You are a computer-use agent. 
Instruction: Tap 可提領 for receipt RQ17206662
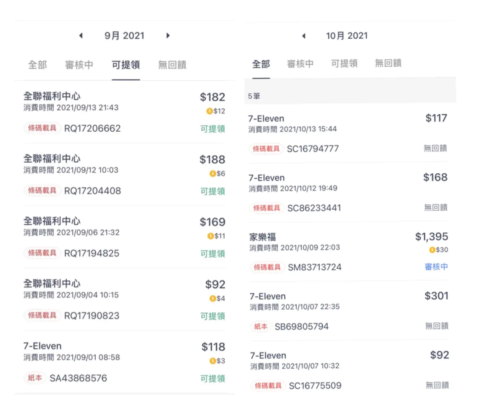(x=213, y=129)
